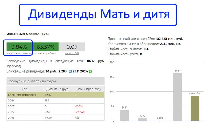
Task: Click the -77.24% change cell
Action: [x=89, y=112]
